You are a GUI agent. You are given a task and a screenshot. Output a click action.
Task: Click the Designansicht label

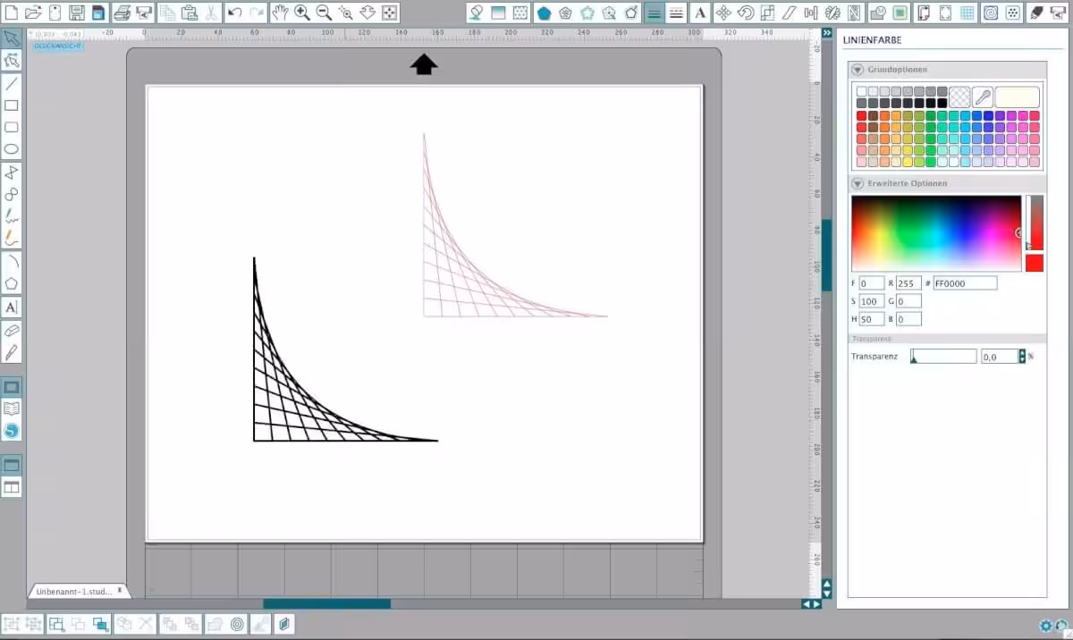(58, 45)
